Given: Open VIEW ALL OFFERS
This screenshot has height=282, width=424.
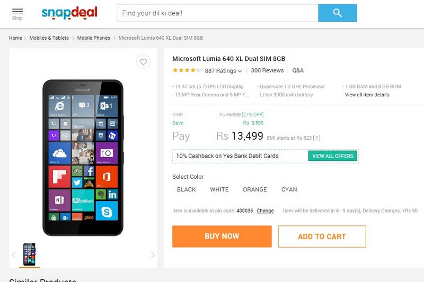Looking at the screenshot, I should tap(333, 156).
